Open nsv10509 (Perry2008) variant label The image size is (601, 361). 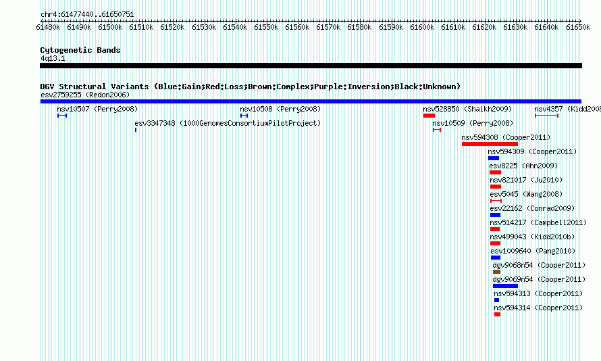(x=473, y=123)
